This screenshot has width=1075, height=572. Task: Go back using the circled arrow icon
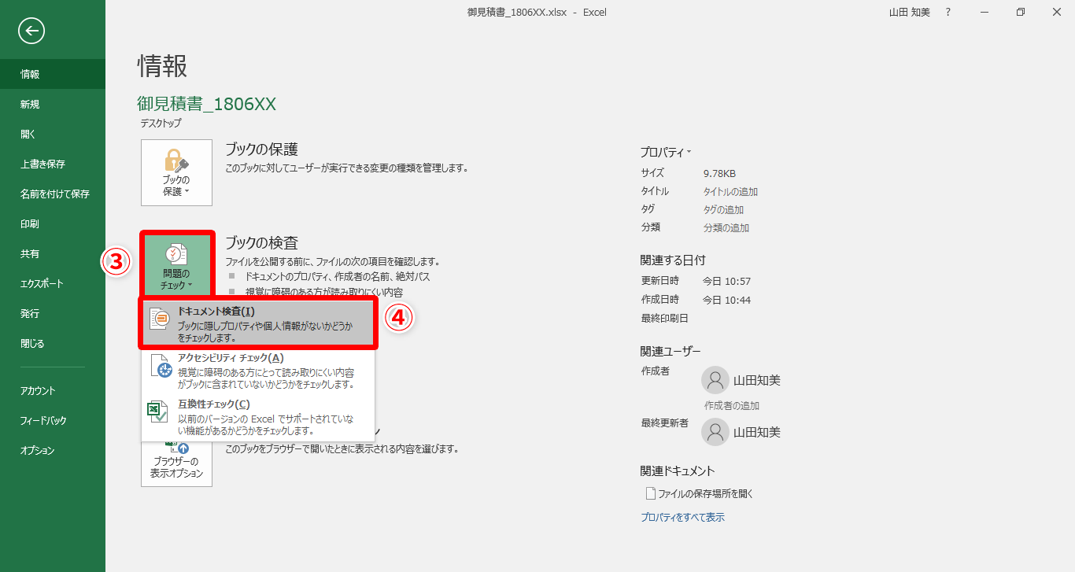(x=31, y=31)
